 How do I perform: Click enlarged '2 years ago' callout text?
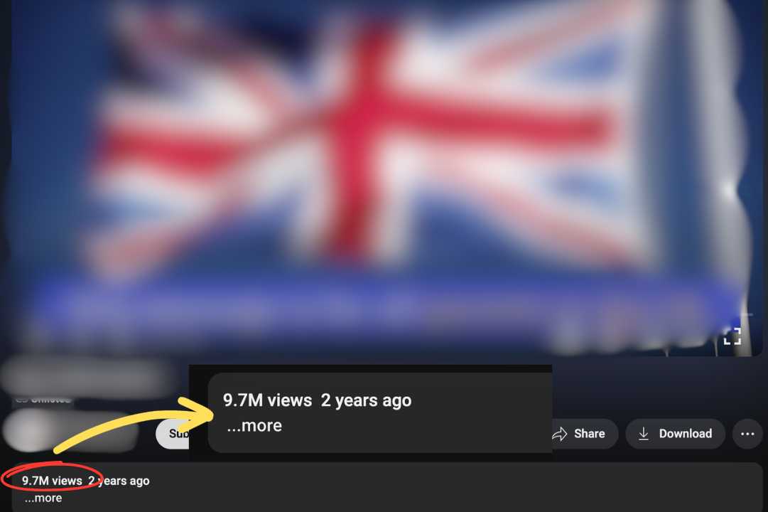click(x=367, y=400)
